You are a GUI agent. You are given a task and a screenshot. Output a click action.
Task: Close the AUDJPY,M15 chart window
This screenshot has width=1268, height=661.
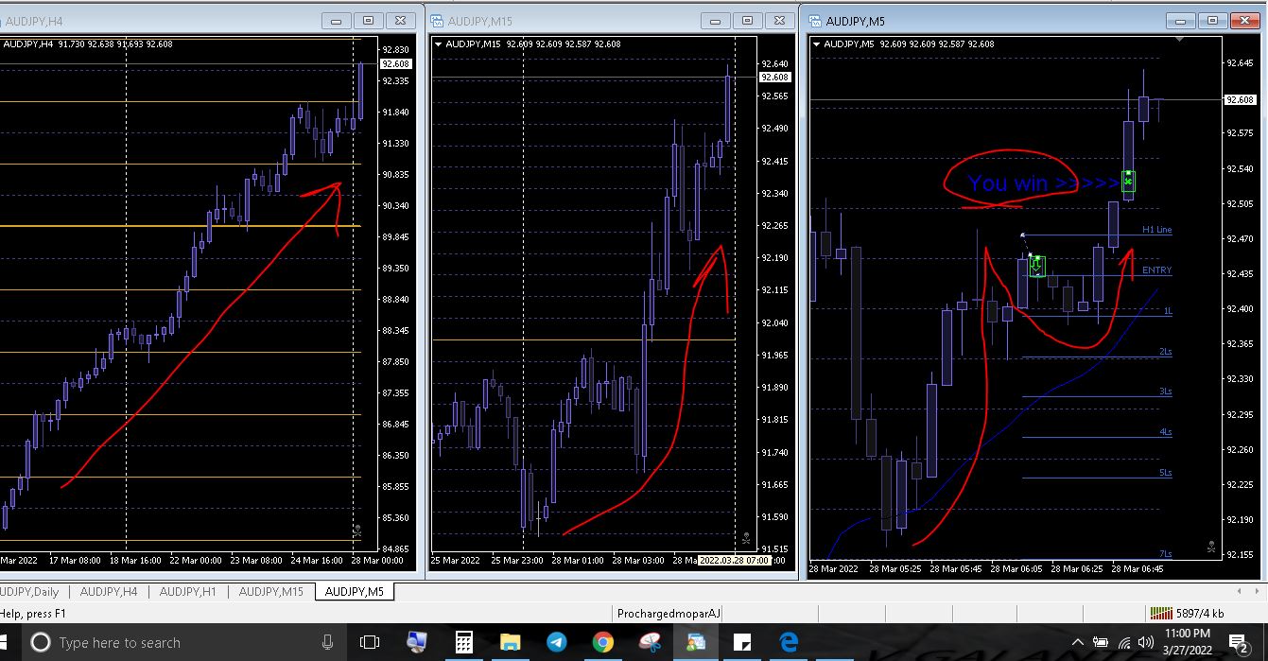coord(780,20)
